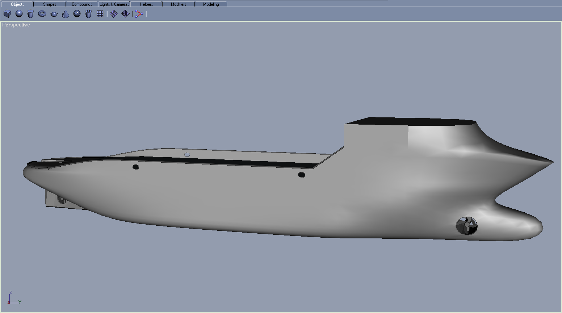Select the hull propeller in viewport
Viewport: 562px width, 313px height.
467,226
